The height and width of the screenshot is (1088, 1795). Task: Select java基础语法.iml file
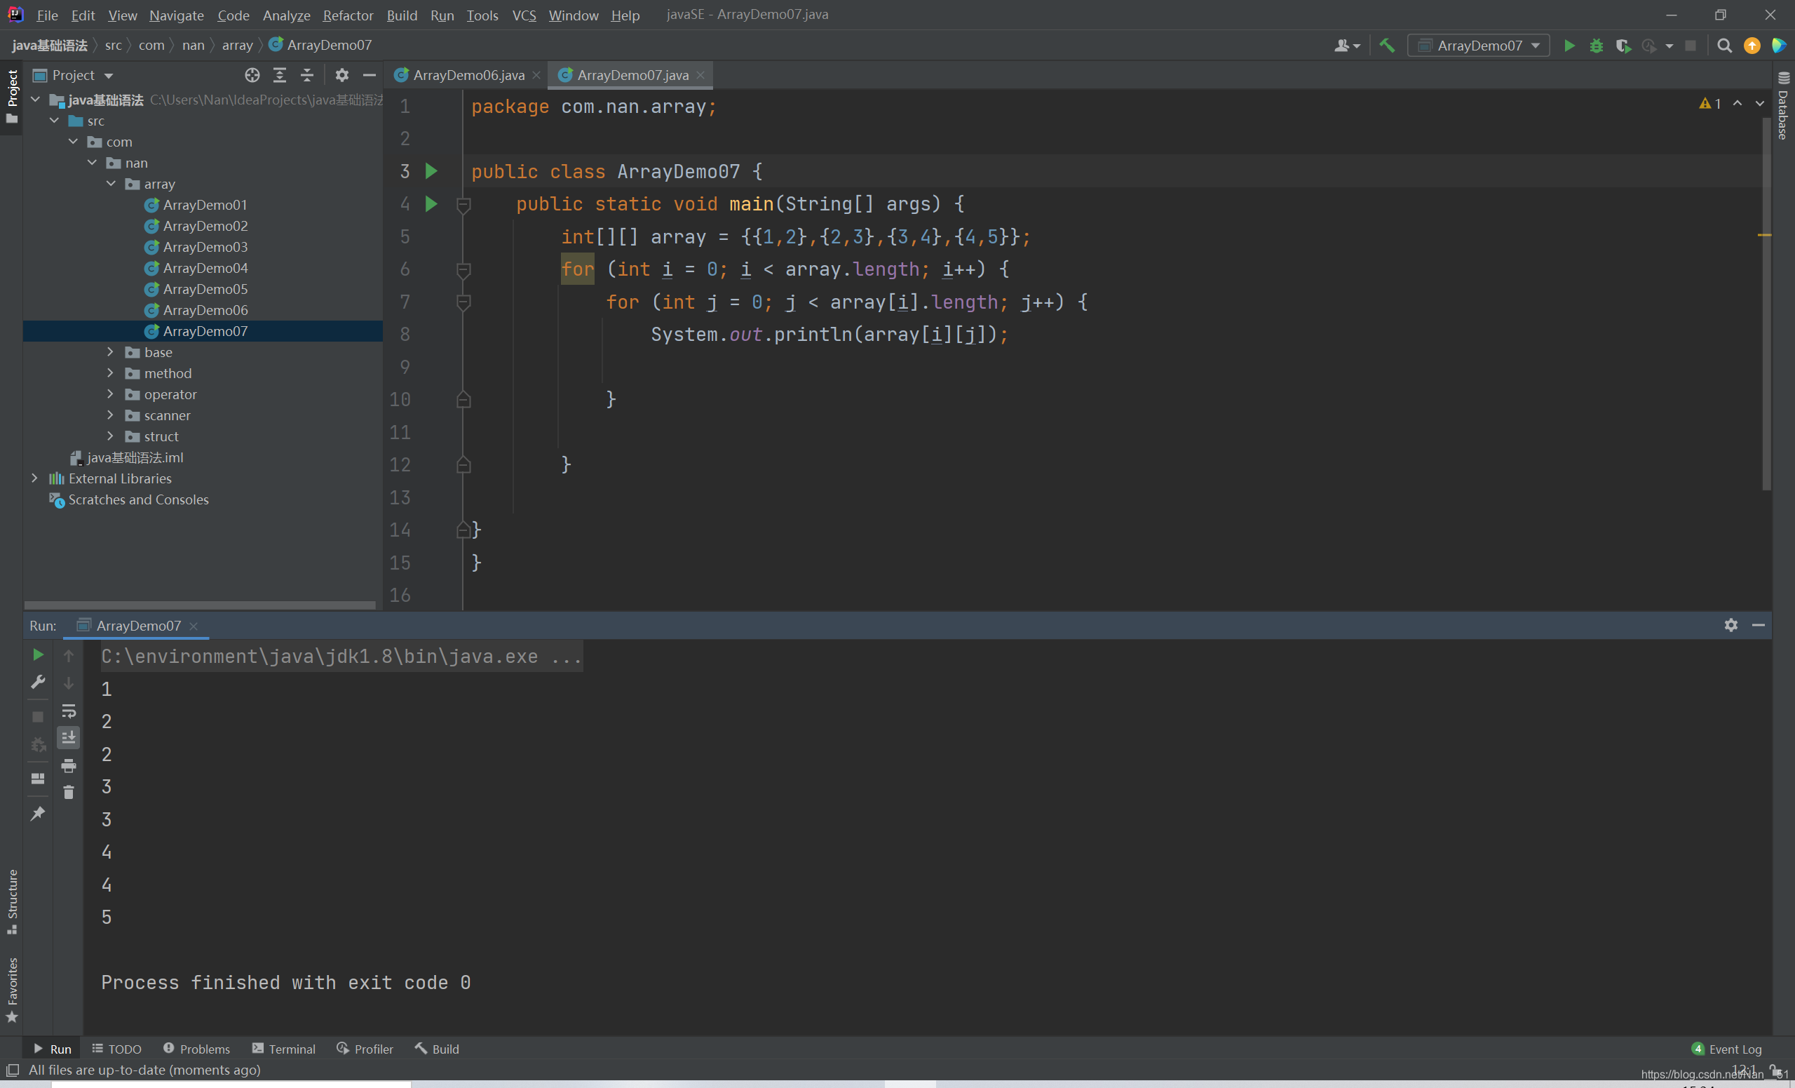tap(135, 457)
